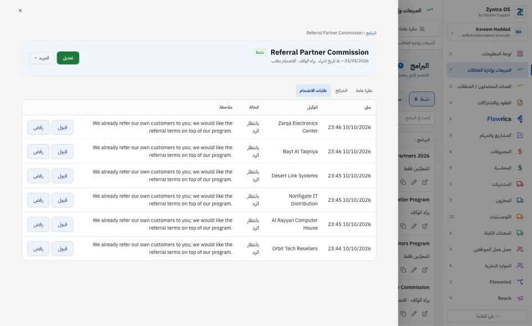Open the المعدات الثابتة assets icon

click(520, 233)
